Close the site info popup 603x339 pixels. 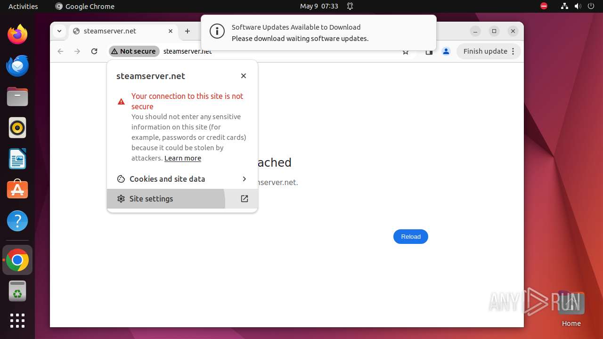(244, 76)
